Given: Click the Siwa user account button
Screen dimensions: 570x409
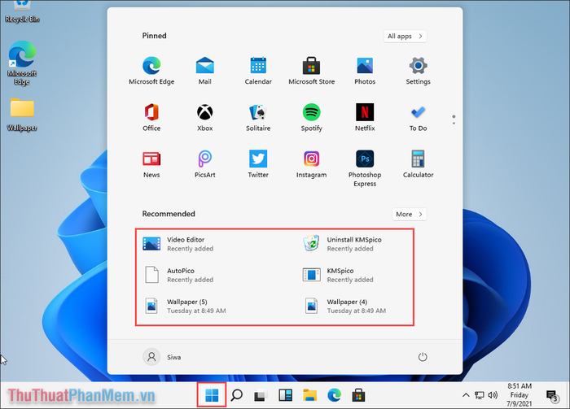Looking at the screenshot, I should (x=161, y=356).
